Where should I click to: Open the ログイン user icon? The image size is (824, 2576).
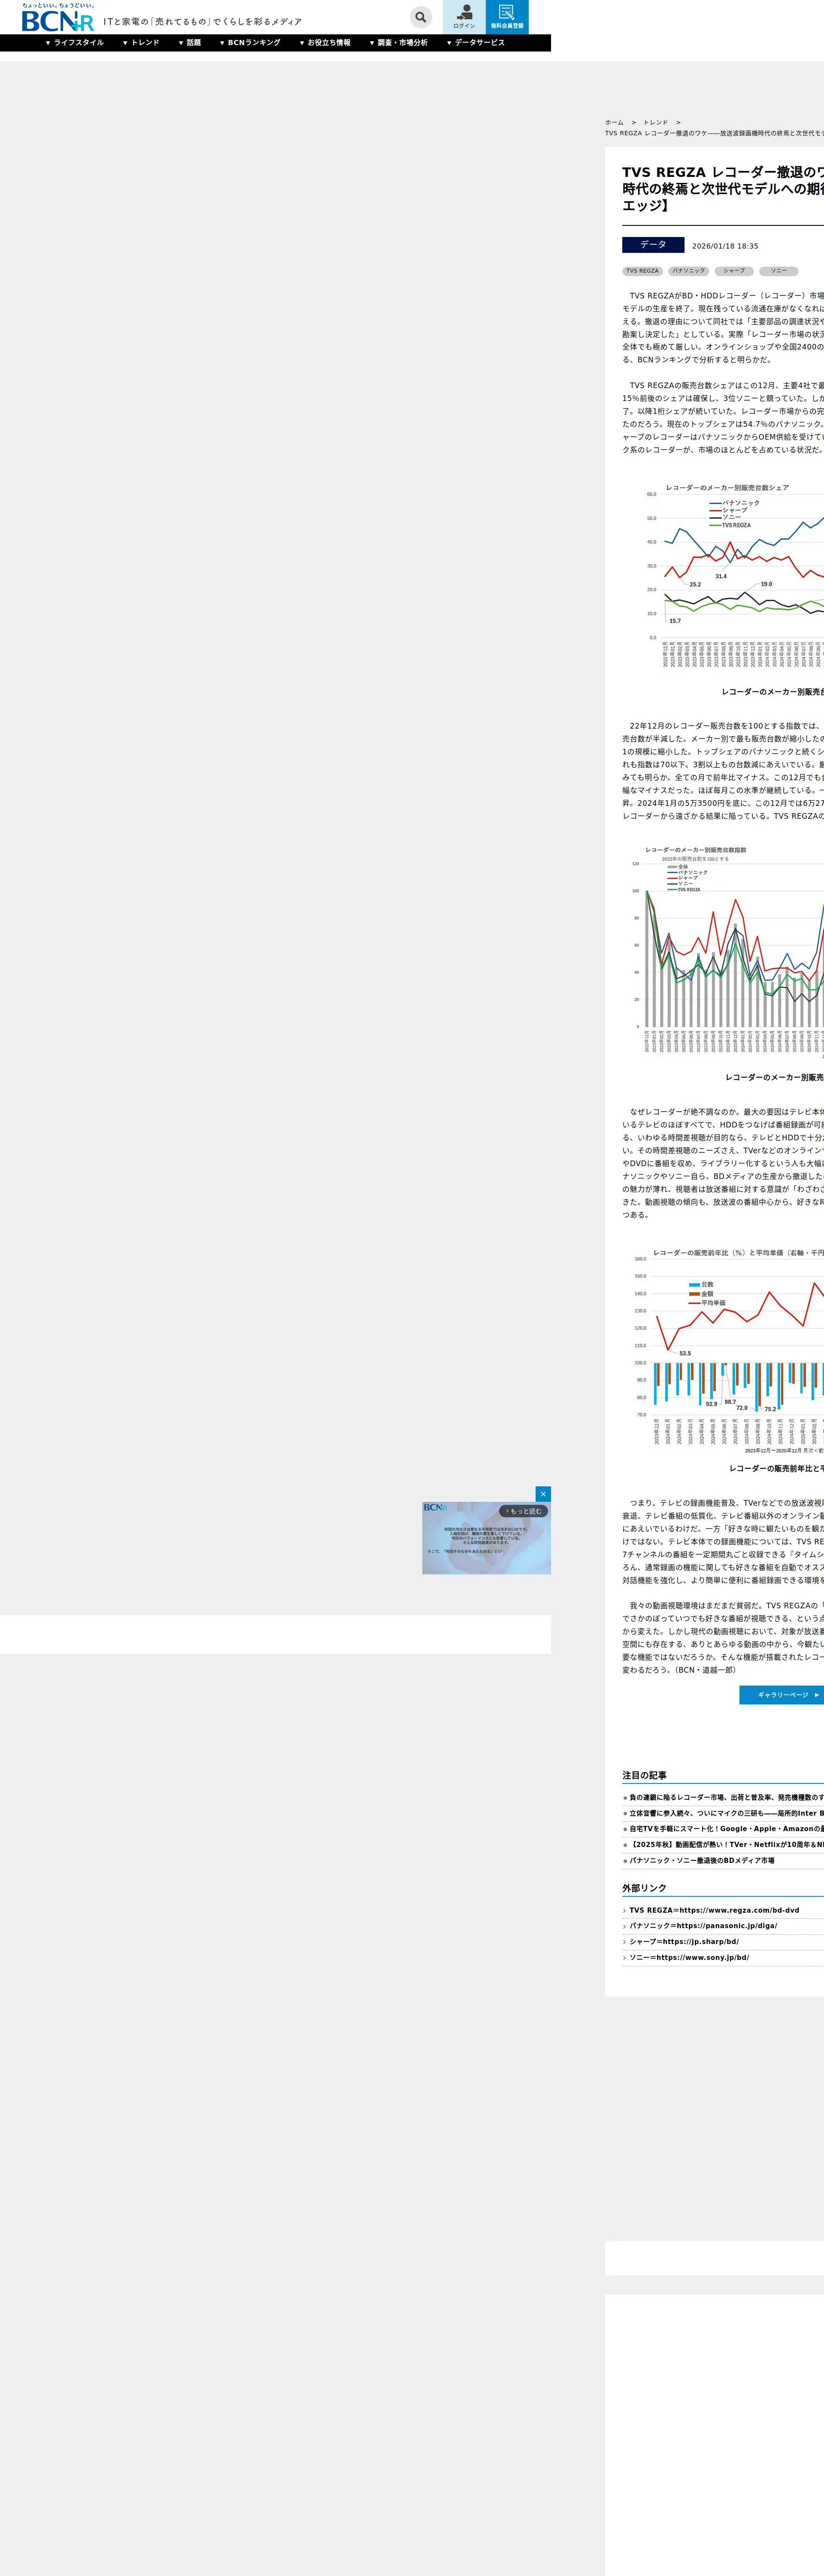coord(464,17)
